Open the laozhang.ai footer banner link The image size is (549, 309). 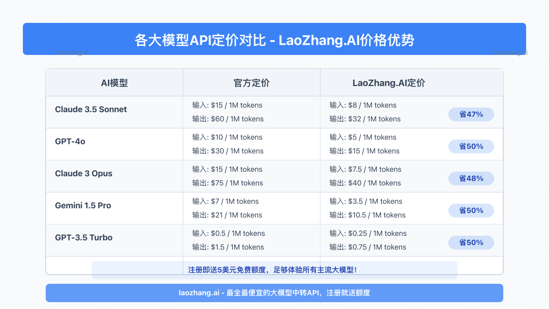tap(274, 293)
